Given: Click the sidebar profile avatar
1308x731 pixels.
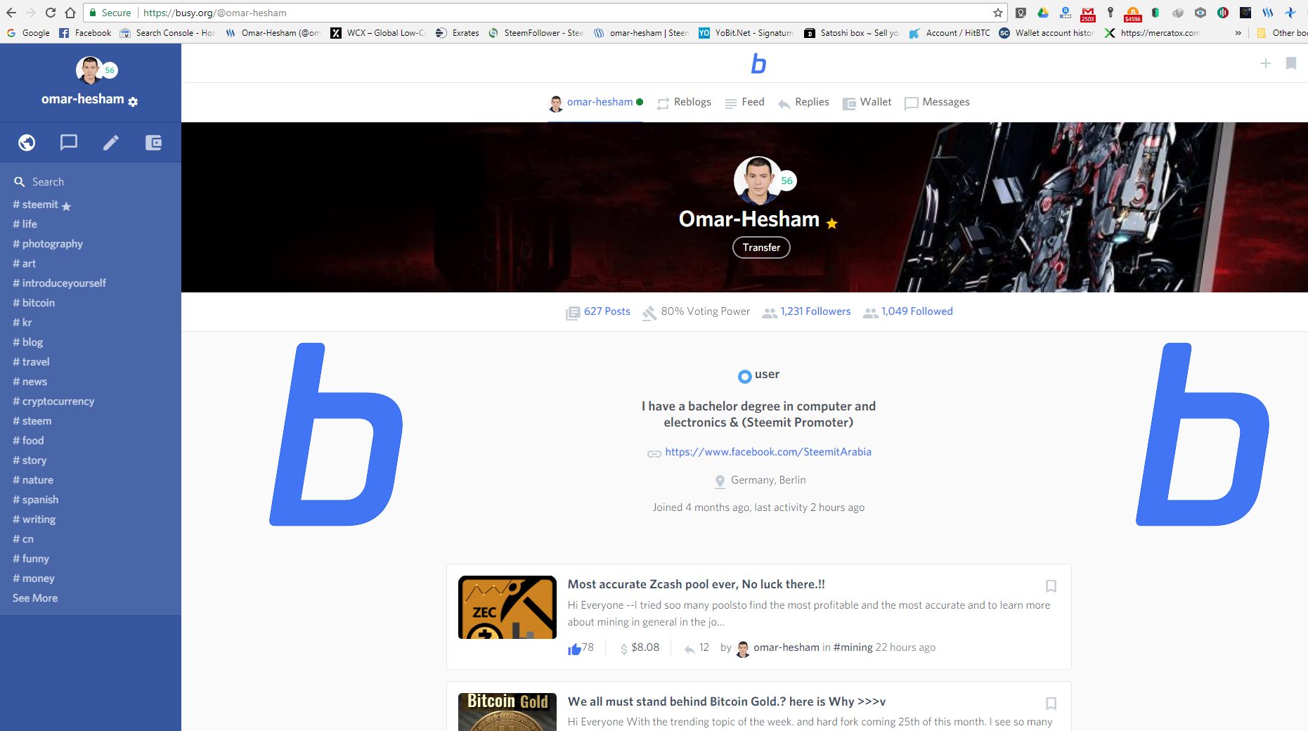Looking at the screenshot, I should pyautogui.click(x=89, y=70).
